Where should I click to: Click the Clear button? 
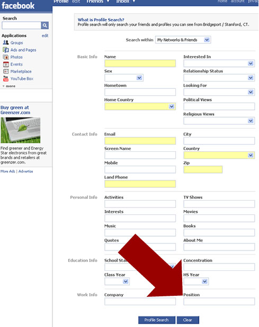(x=188, y=320)
